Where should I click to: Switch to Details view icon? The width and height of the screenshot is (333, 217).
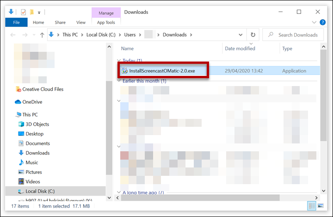pyautogui.click(x=312, y=206)
